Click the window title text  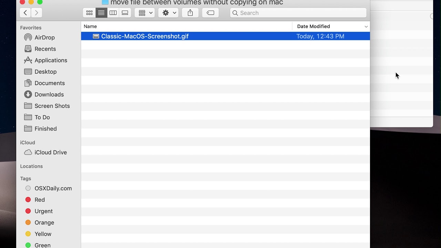tap(197, 3)
